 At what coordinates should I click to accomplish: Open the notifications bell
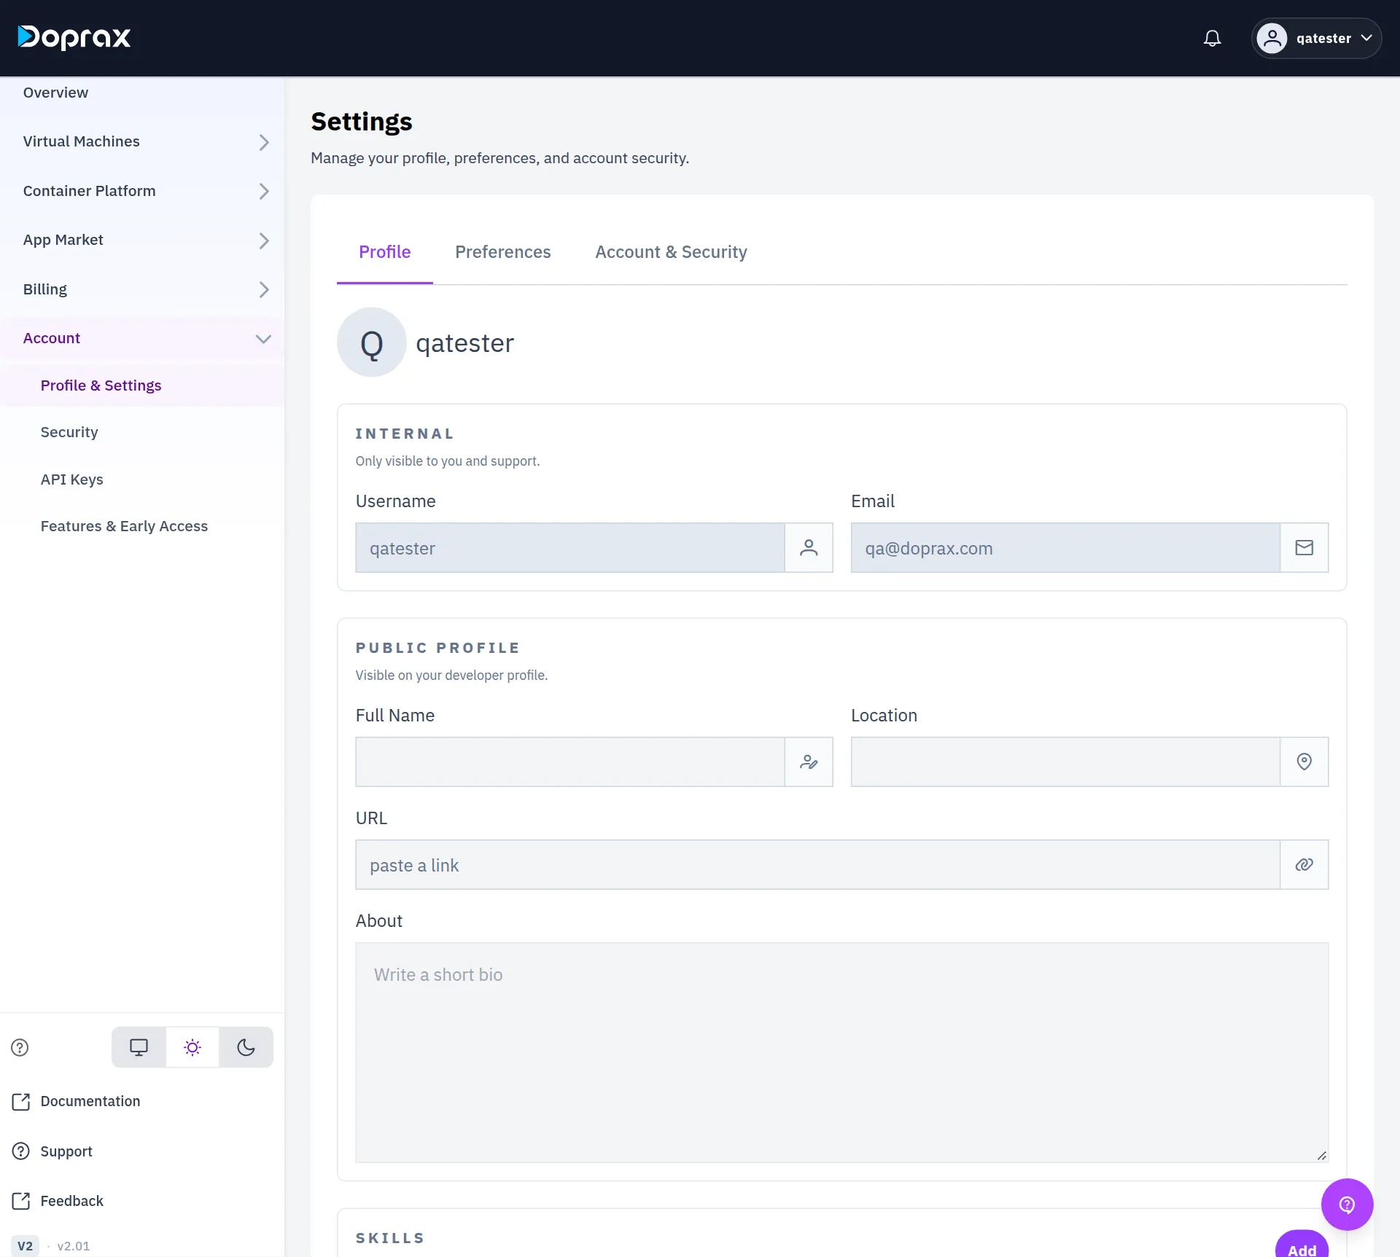pyautogui.click(x=1212, y=38)
